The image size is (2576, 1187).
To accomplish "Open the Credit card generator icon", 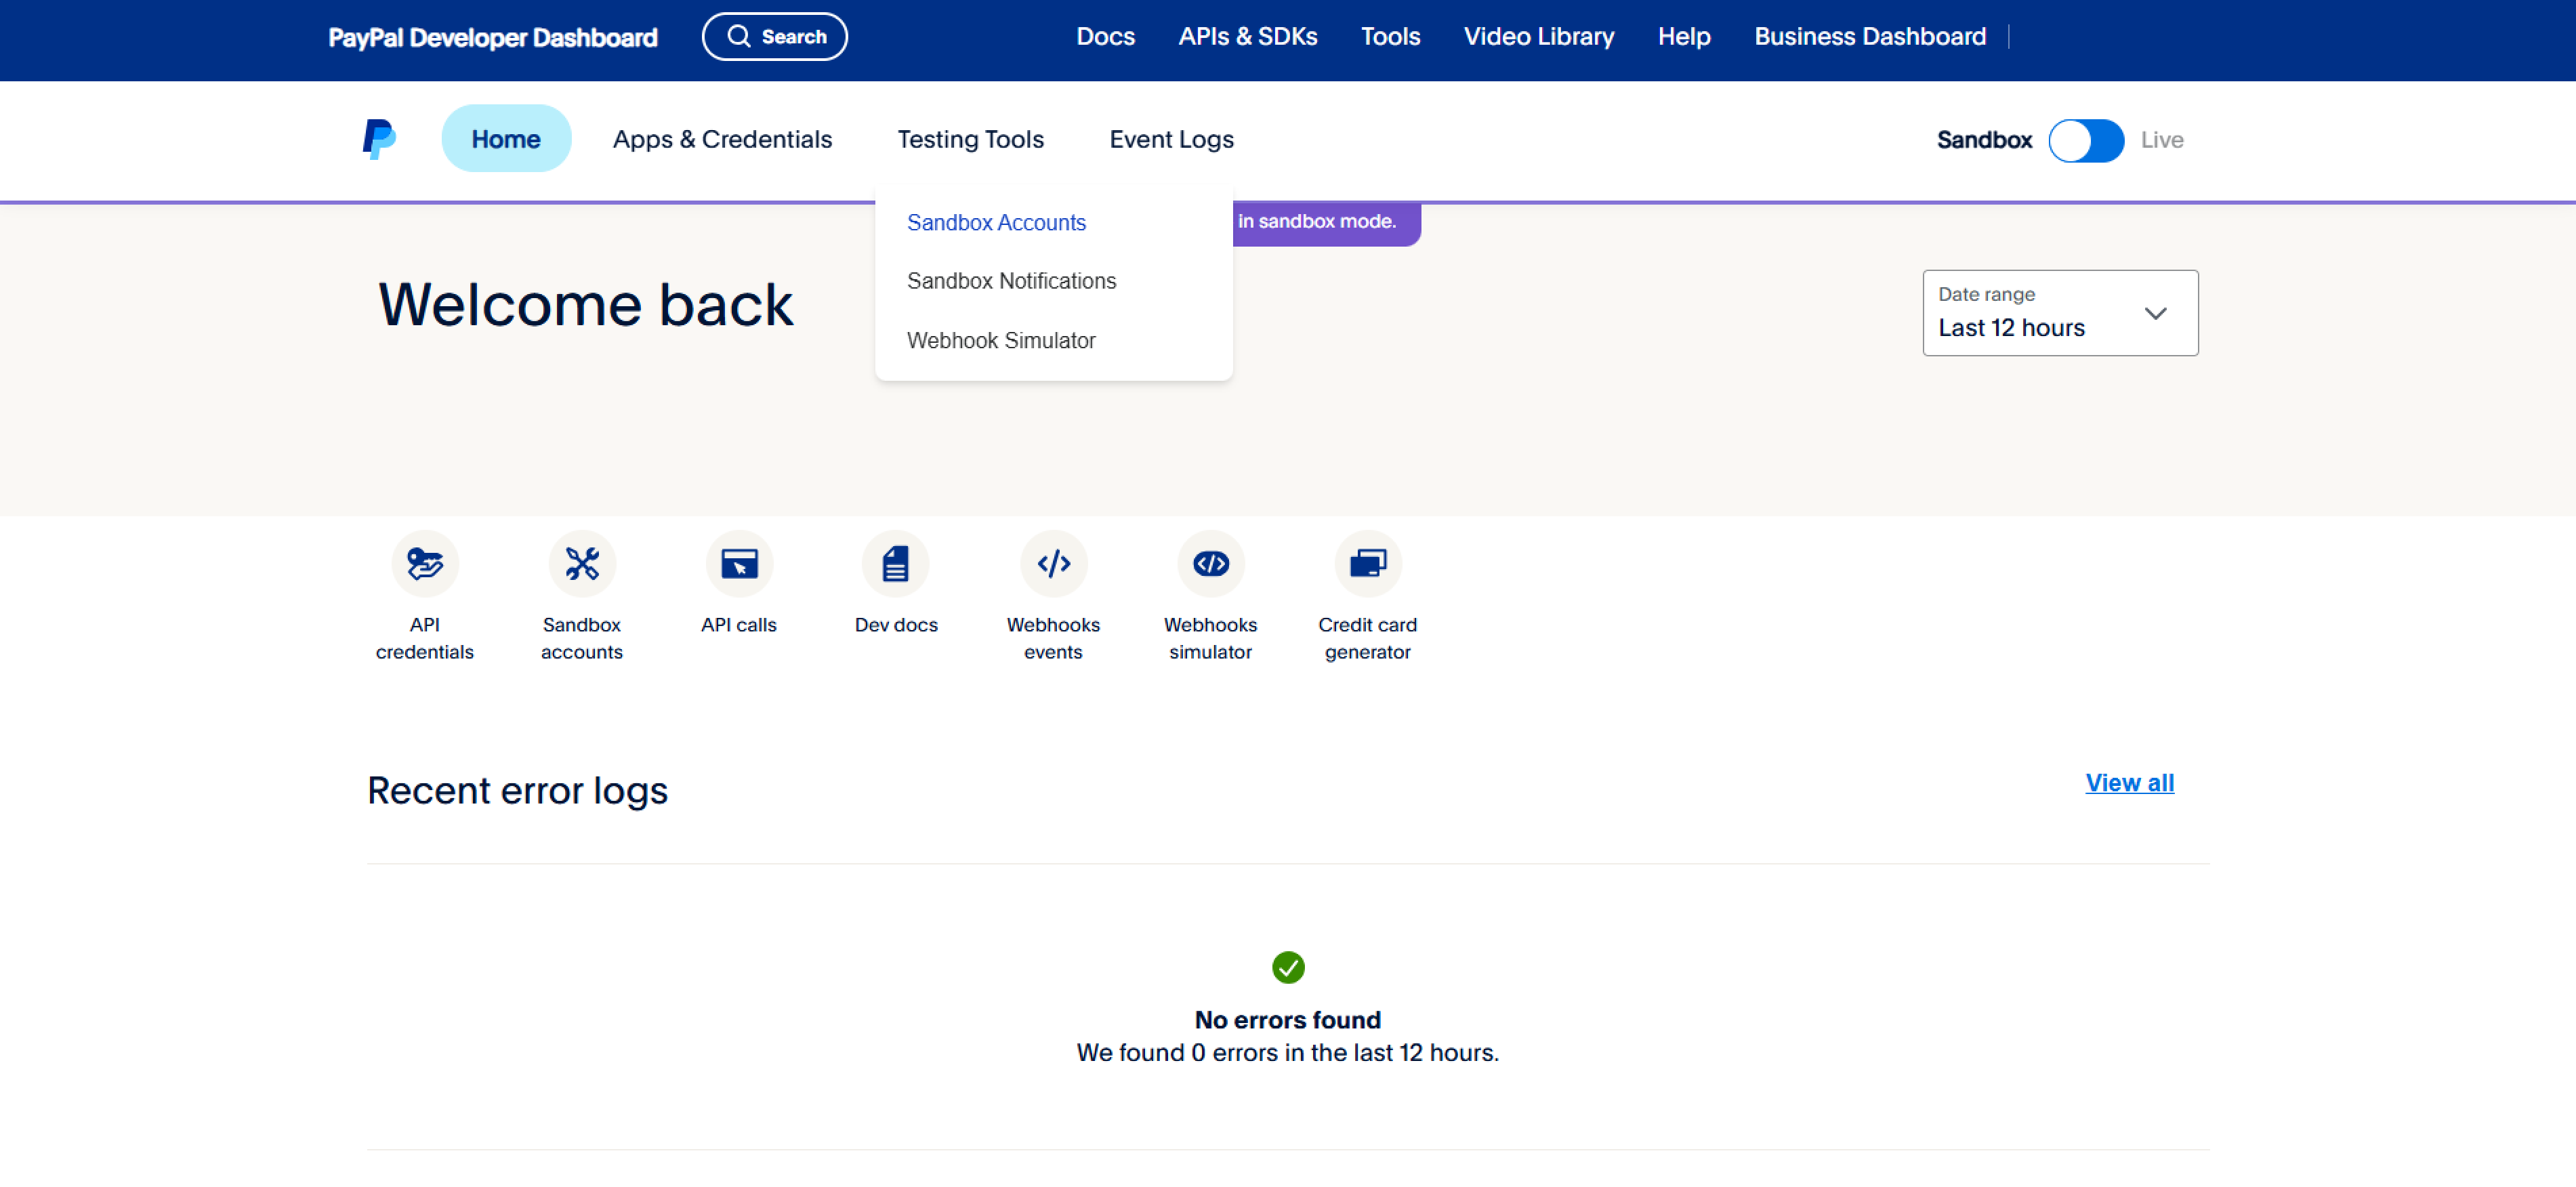I will click(x=1367, y=563).
